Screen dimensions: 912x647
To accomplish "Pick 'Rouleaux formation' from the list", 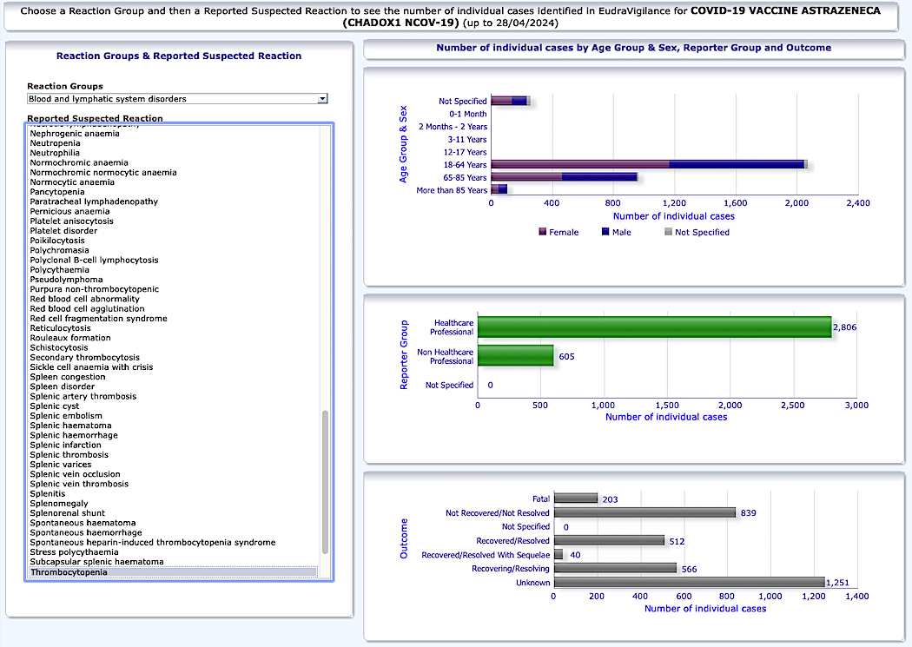I will pyautogui.click(x=70, y=338).
